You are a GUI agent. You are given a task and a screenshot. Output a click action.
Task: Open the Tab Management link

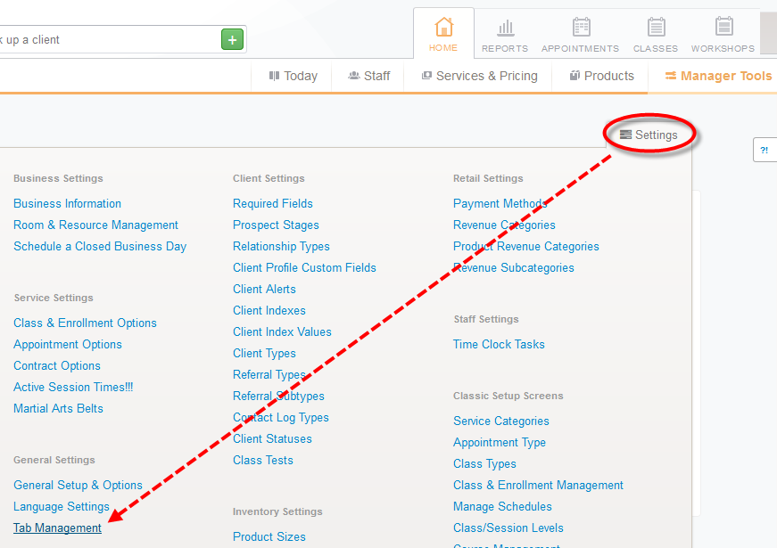57,528
